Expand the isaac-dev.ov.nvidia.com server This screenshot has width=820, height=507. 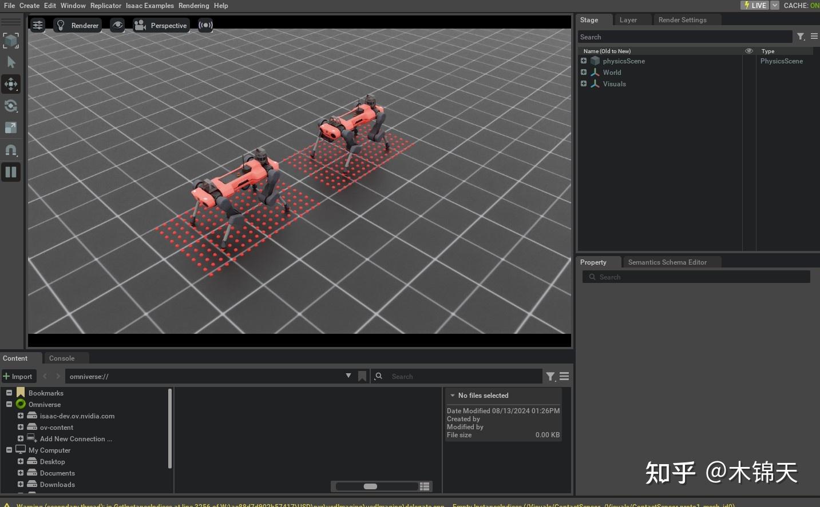pos(21,416)
